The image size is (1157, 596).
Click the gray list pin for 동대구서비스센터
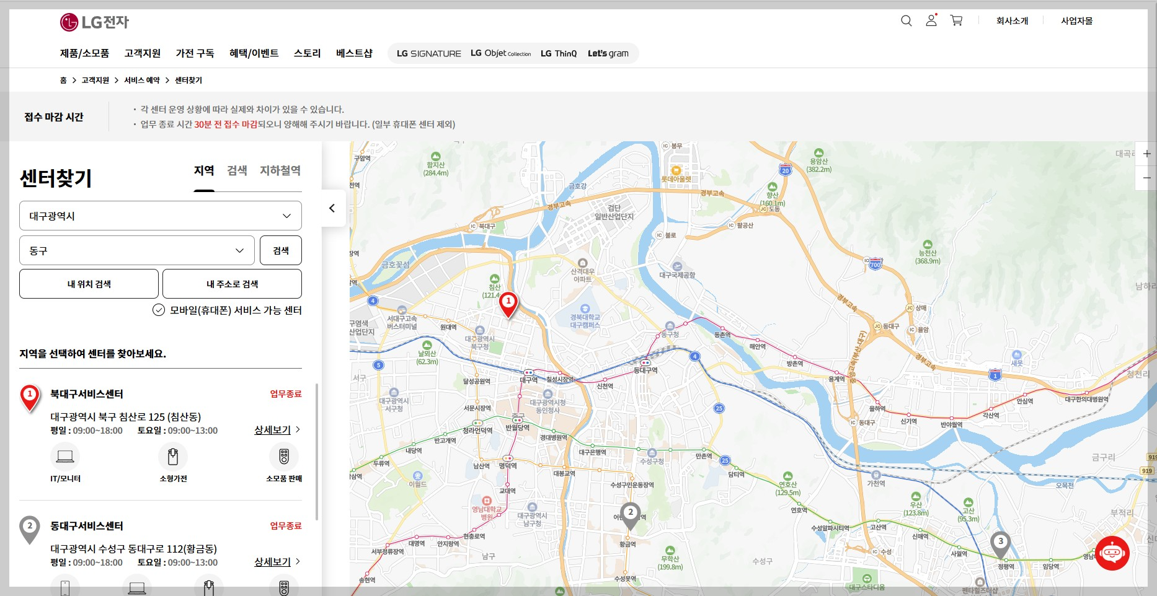(30, 530)
